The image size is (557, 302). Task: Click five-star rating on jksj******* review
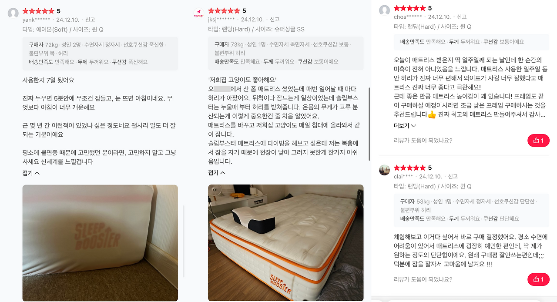pyautogui.click(x=224, y=11)
